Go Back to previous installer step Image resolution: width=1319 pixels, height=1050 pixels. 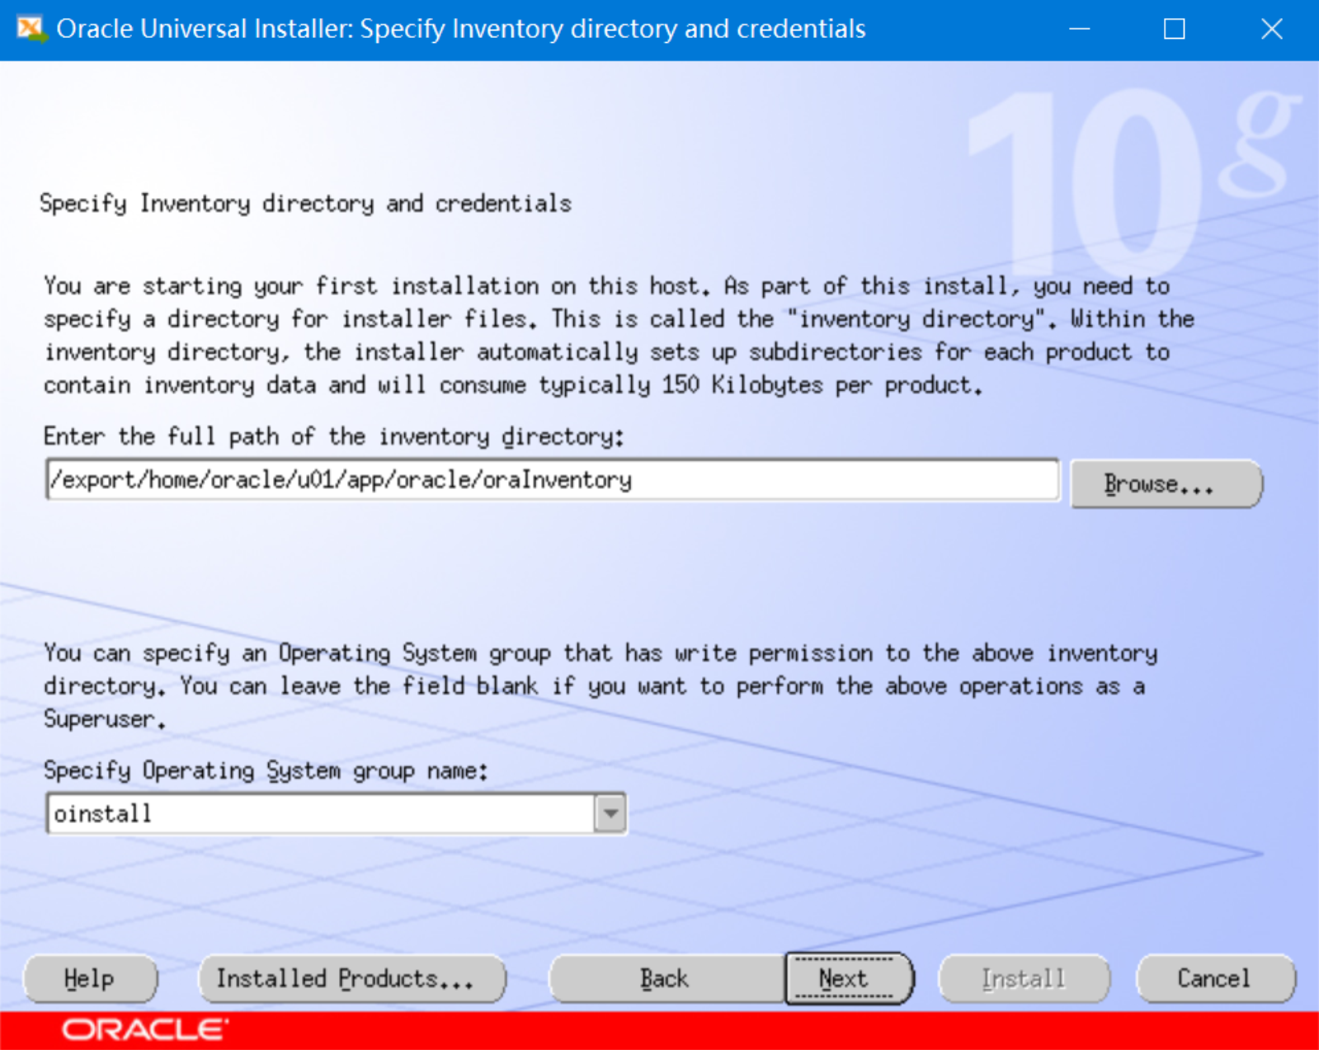(x=665, y=978)
